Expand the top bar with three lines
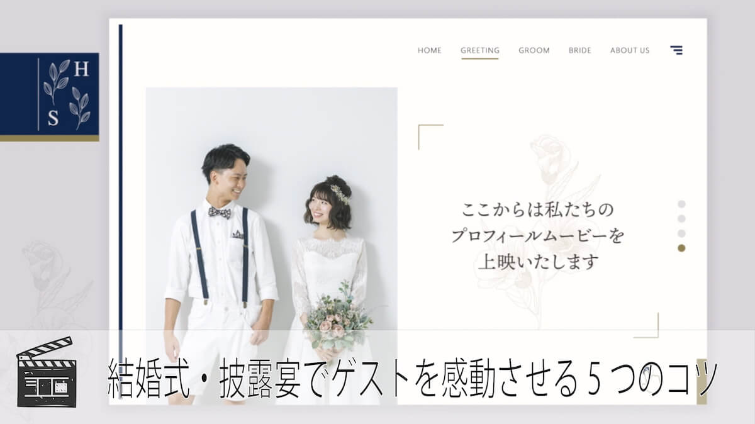This screenshot has height=424, width=755. [x=676, y=50]
